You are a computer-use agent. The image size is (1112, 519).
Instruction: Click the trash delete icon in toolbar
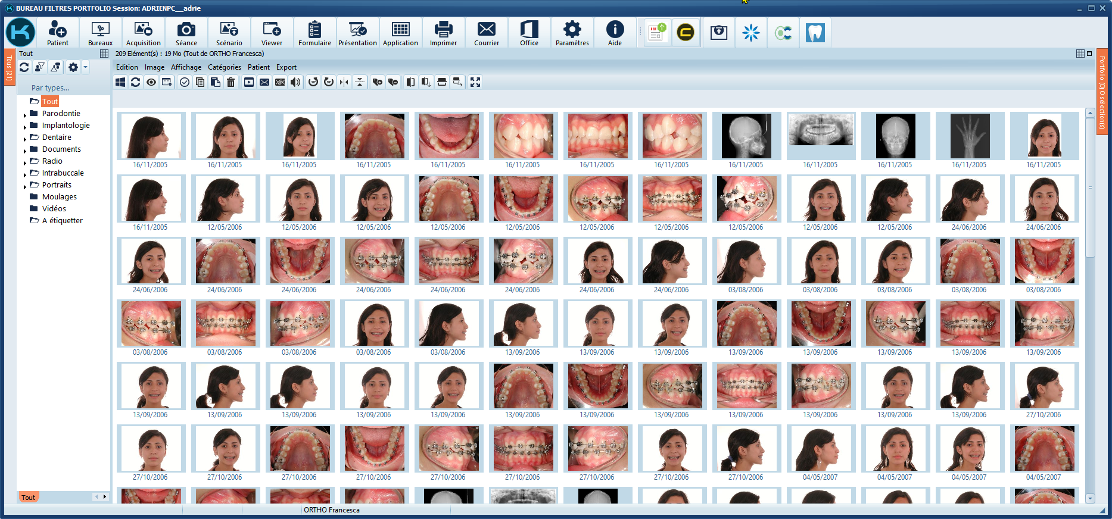231,82
